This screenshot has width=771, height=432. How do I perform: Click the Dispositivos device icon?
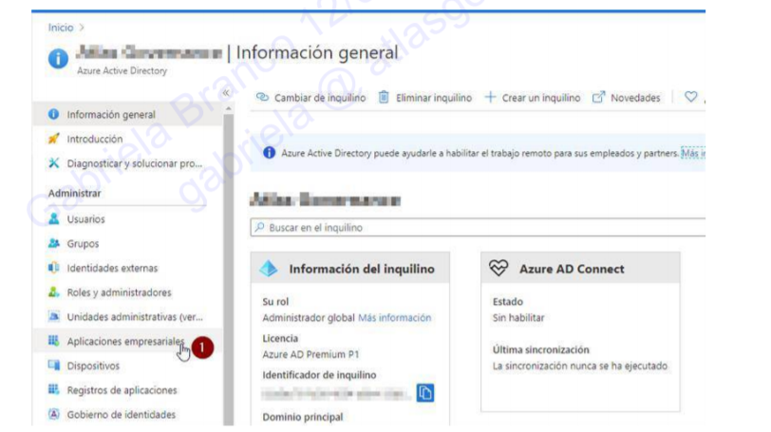click(x=53, y=366)
